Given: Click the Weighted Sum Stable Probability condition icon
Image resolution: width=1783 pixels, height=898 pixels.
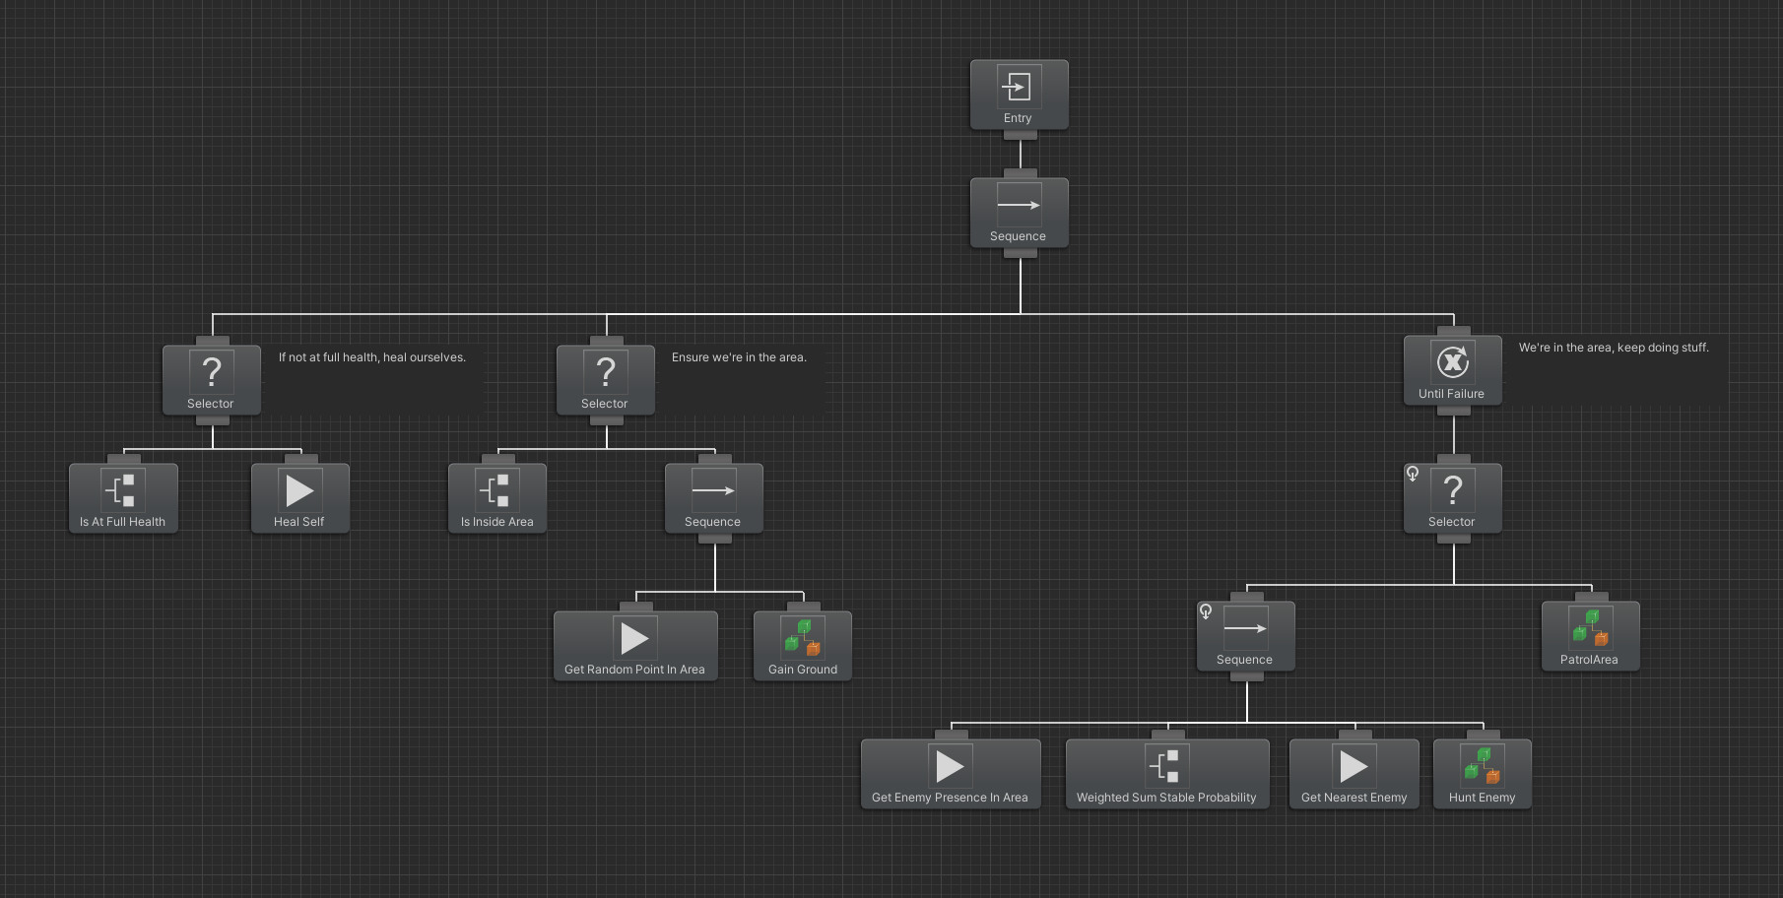Looking at the screenshot, I should coord(1166,765).
